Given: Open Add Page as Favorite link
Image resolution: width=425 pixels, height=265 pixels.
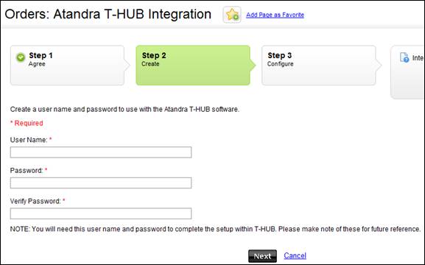Looking at the screenshot, I should 275,15.
